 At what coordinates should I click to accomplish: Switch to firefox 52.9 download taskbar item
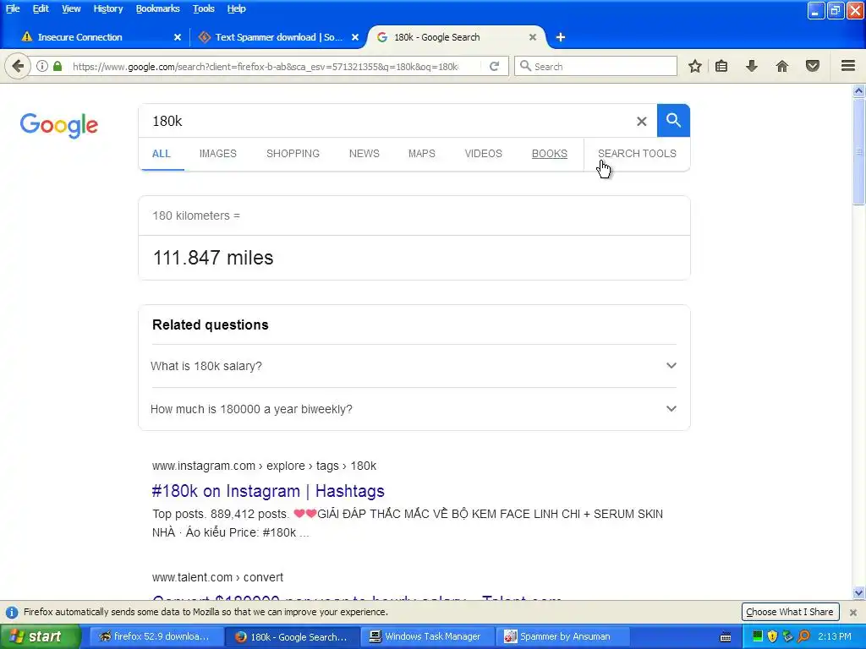coord(156,637)
